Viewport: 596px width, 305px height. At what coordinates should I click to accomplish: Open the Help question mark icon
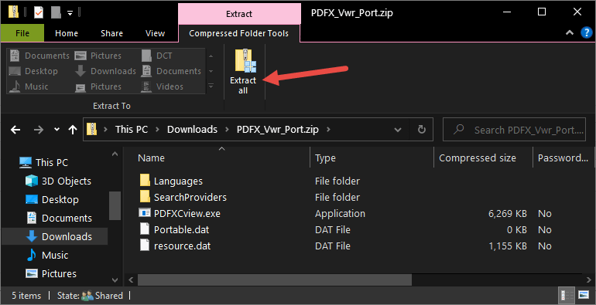coord(586,33)
